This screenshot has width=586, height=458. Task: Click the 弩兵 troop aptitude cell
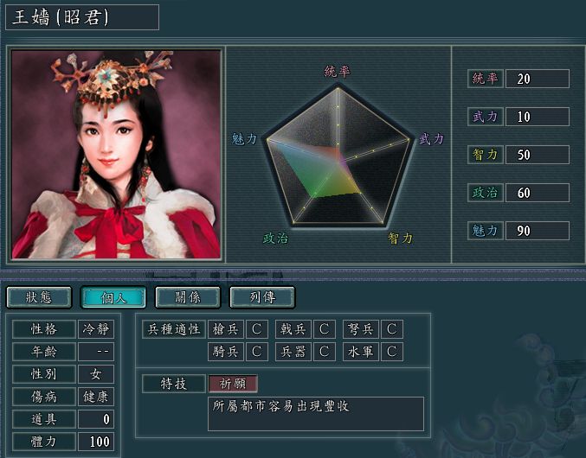pyautogui.click(x=361, y=329)
